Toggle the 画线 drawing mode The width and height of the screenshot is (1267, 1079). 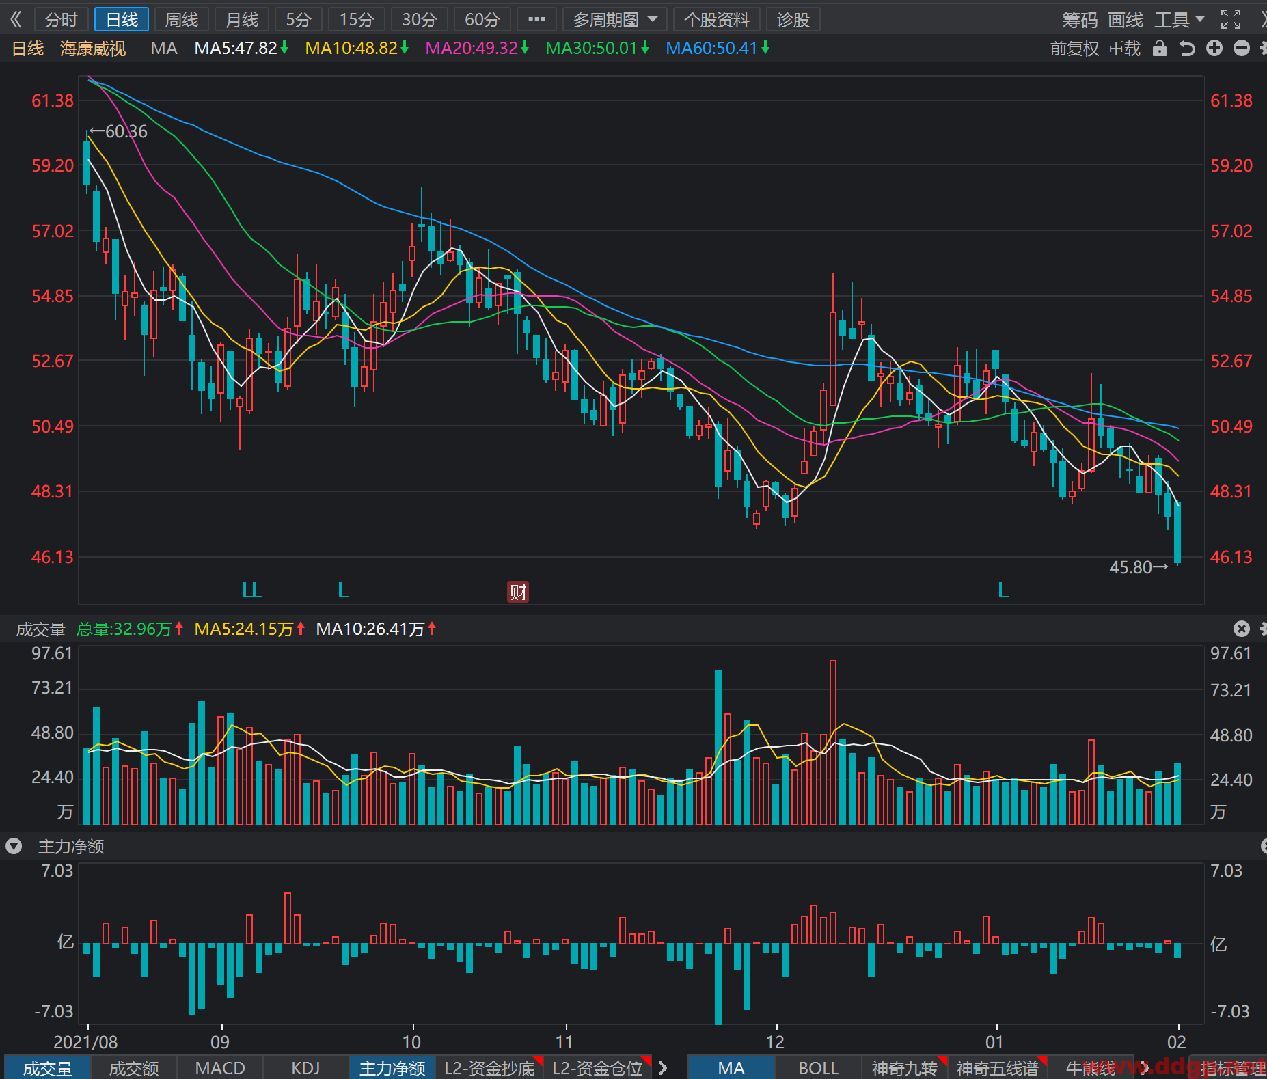(x=1125, y=20)
